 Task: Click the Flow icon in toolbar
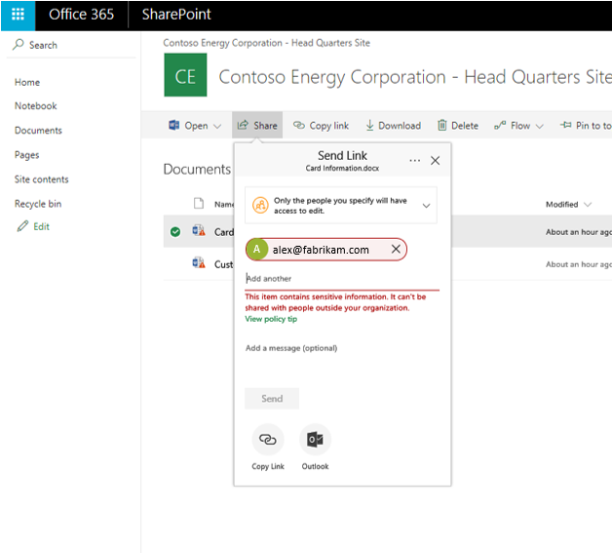500,126
